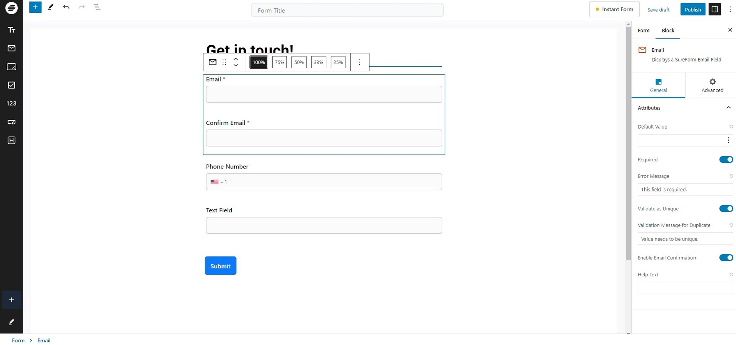This screenshot has width=736, height=345.
Task: Set field width to 100%
Action: [x=259, y=62]
